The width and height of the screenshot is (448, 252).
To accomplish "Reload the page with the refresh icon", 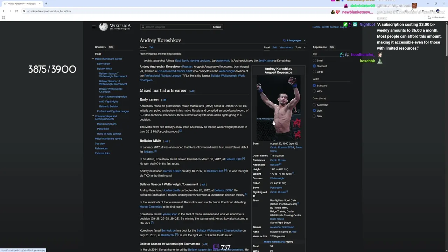I will click(16, 11).
